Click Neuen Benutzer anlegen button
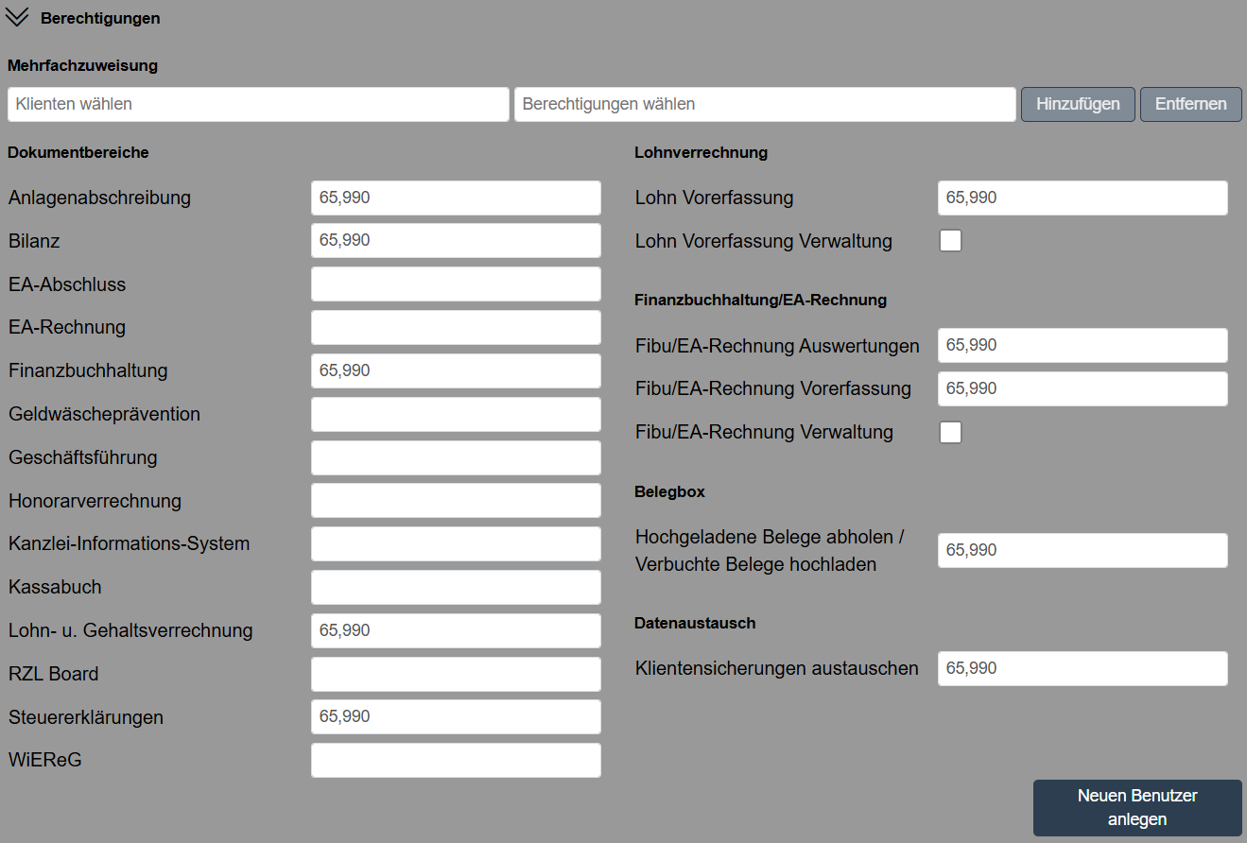 (1136, 808)
